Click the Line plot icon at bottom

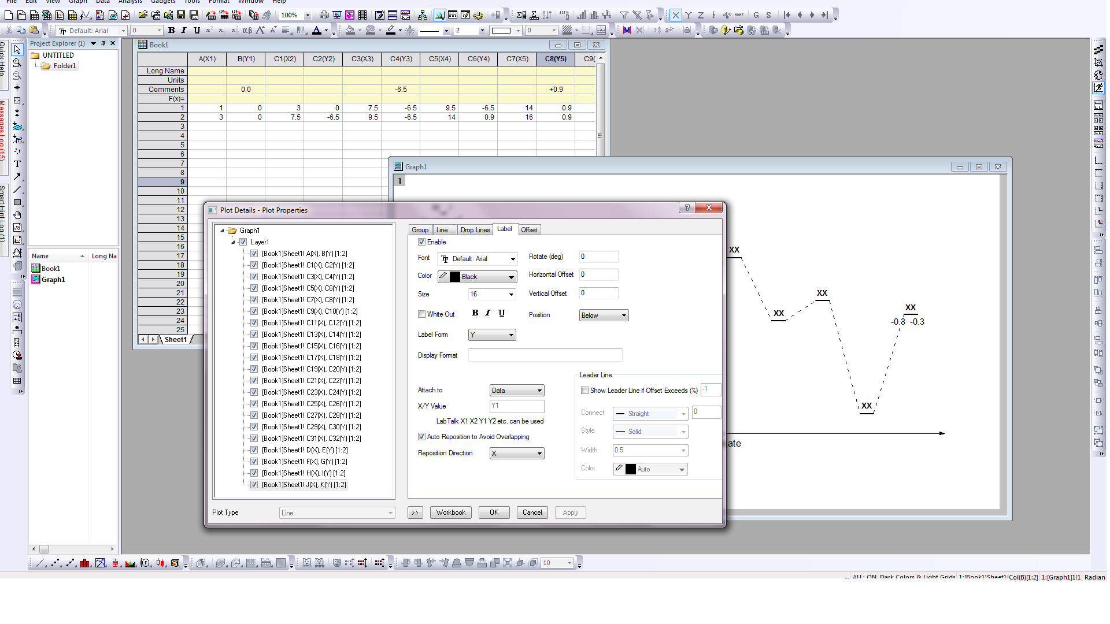point(40,563)
